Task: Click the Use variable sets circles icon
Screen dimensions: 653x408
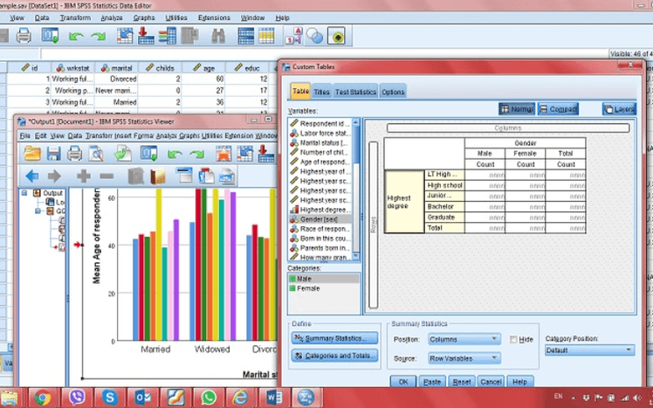Action: [x=314, y=37]
